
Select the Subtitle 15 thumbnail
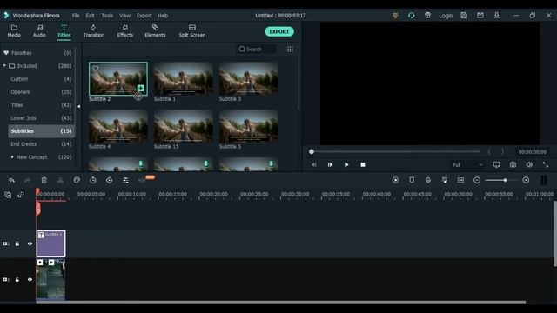[184, 126]
